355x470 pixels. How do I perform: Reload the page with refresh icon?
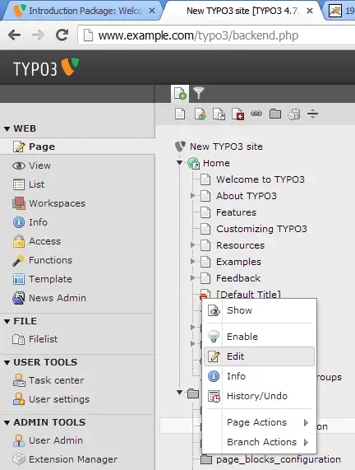[x=62, y=35]
